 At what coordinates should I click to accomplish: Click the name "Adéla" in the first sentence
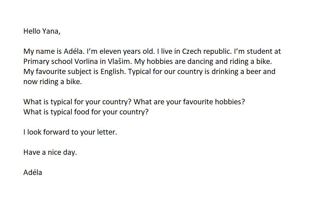(74, 51)
